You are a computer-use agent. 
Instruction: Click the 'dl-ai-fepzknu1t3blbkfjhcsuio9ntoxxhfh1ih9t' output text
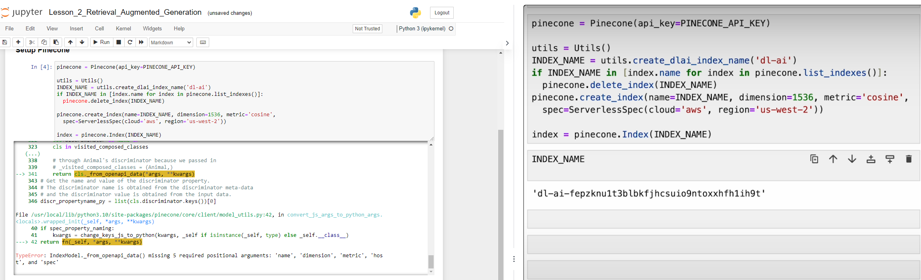tap(648, 194)
